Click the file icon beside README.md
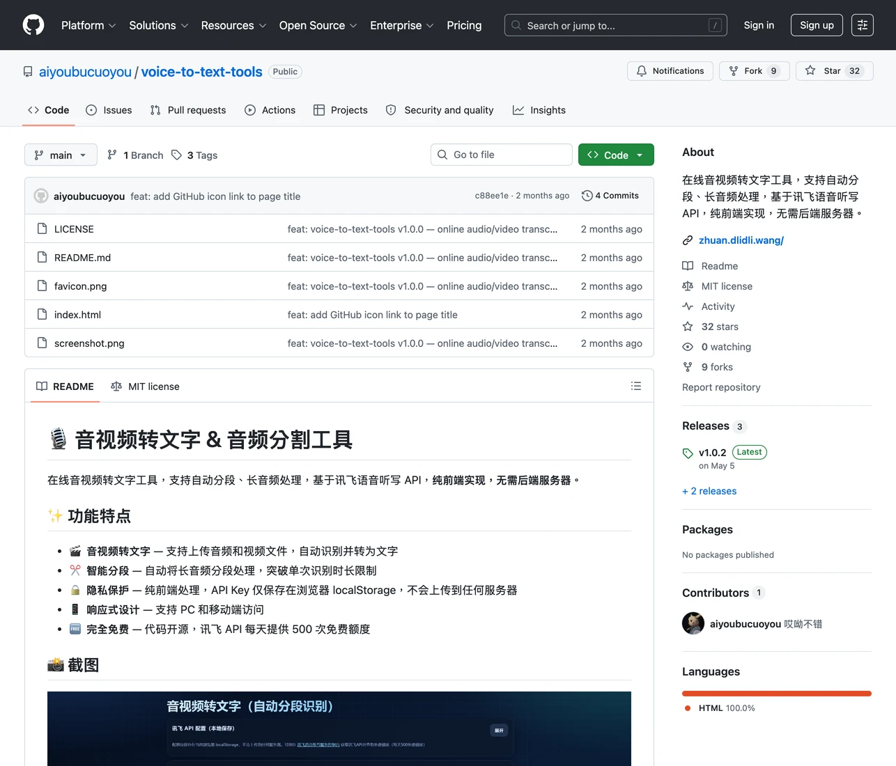 tap(42, 258)
